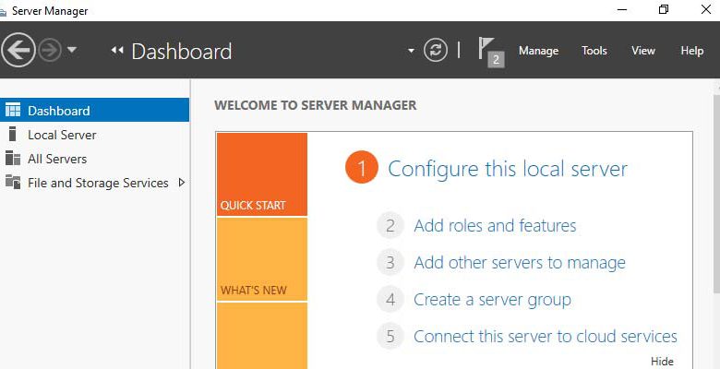Open the Tools menu
Image resolution: width=720 pixels, height=369 pixels.
(594, 51)
